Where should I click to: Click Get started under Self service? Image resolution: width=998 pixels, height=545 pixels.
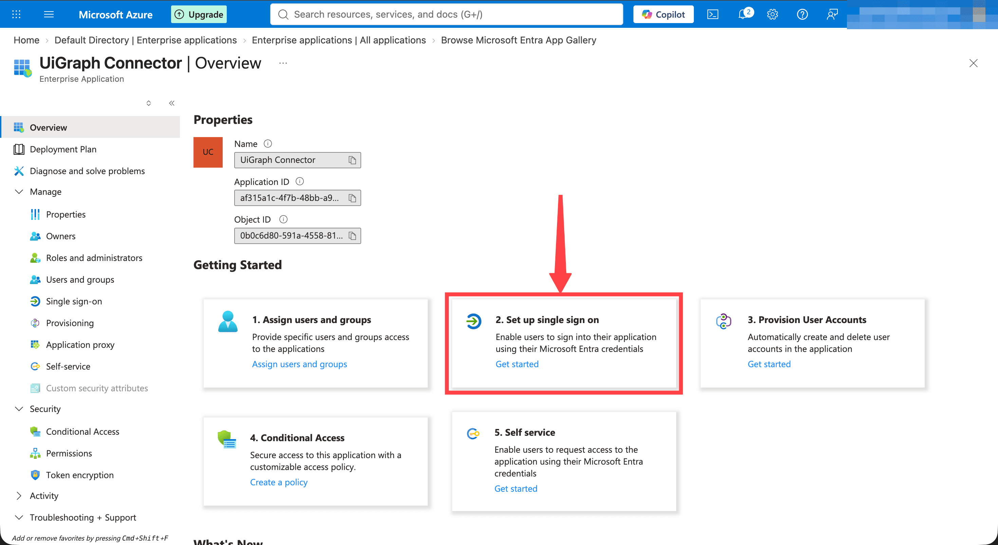(x=516, y=488)
